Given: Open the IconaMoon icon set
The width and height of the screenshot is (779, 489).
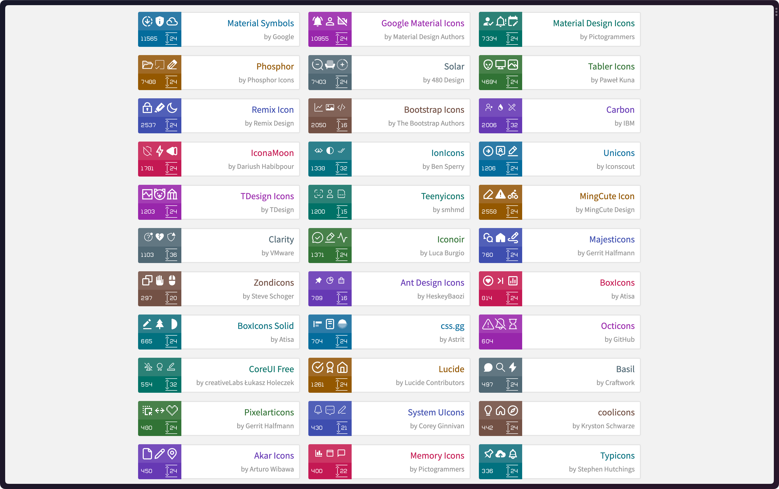Looking at the screenshot, I should [219, 159].
